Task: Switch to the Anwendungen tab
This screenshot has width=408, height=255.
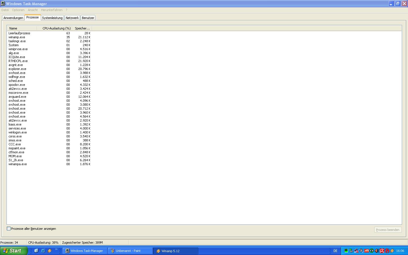Action: [13, 18]
